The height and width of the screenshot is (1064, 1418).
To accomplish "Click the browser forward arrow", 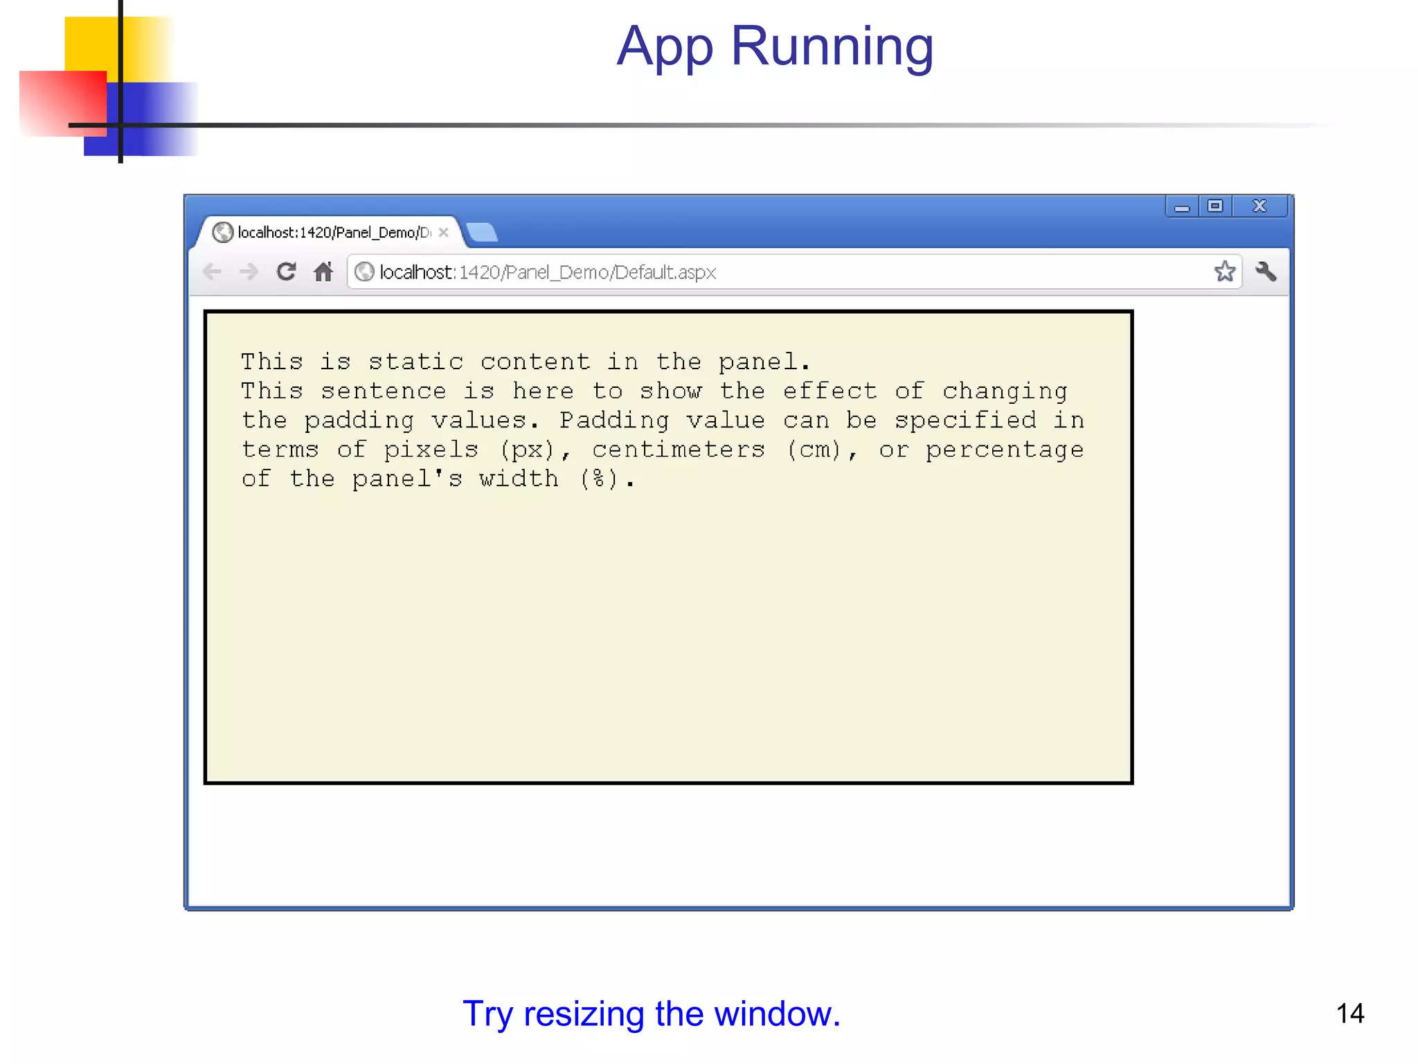I will click(249, 272).
